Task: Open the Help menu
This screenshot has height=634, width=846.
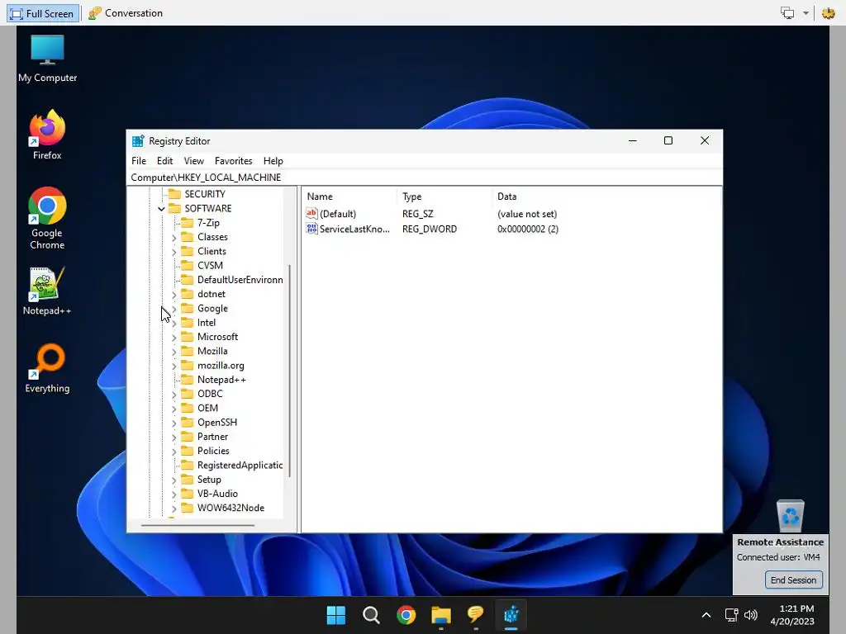Action: click(273, 161)
